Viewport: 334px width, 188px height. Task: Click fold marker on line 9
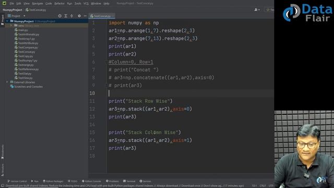point(106,86)
